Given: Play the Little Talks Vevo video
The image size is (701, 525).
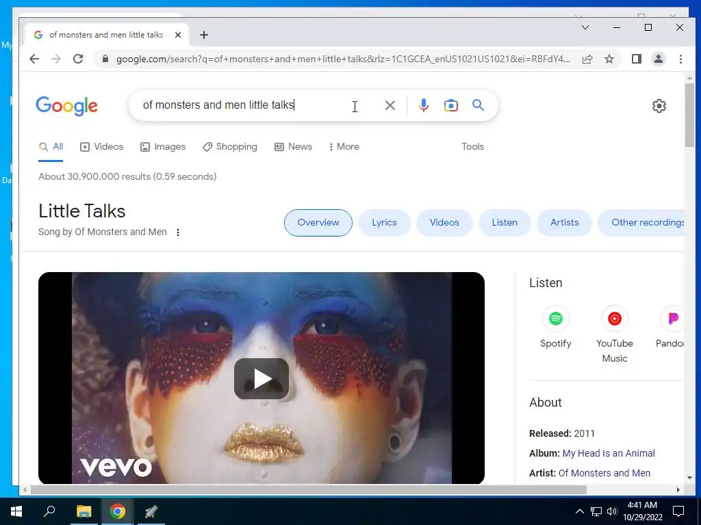Looking at the screenshot, I should point(261,379).
